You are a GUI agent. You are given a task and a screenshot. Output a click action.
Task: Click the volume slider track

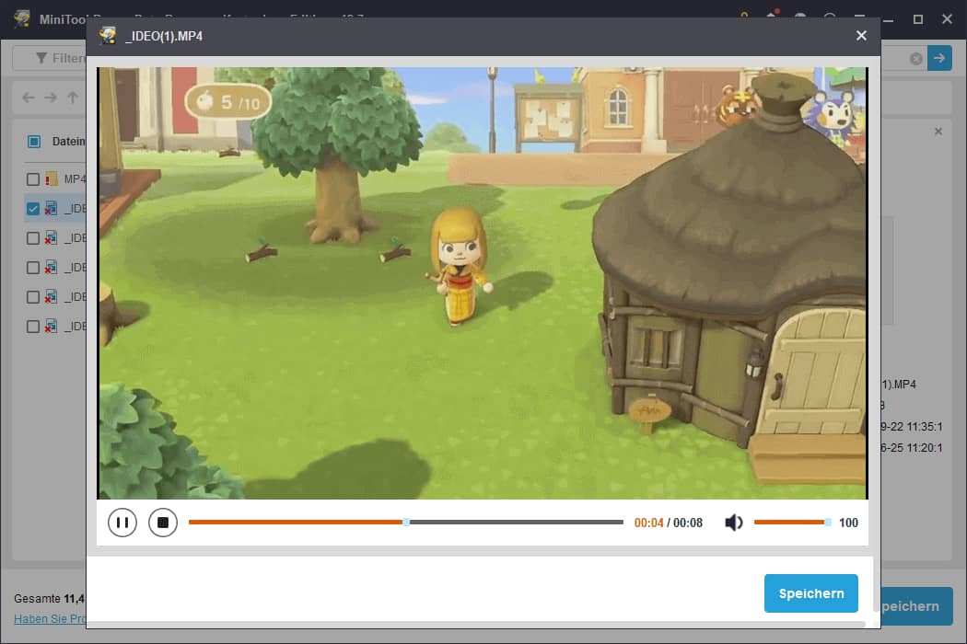[790, 523]
